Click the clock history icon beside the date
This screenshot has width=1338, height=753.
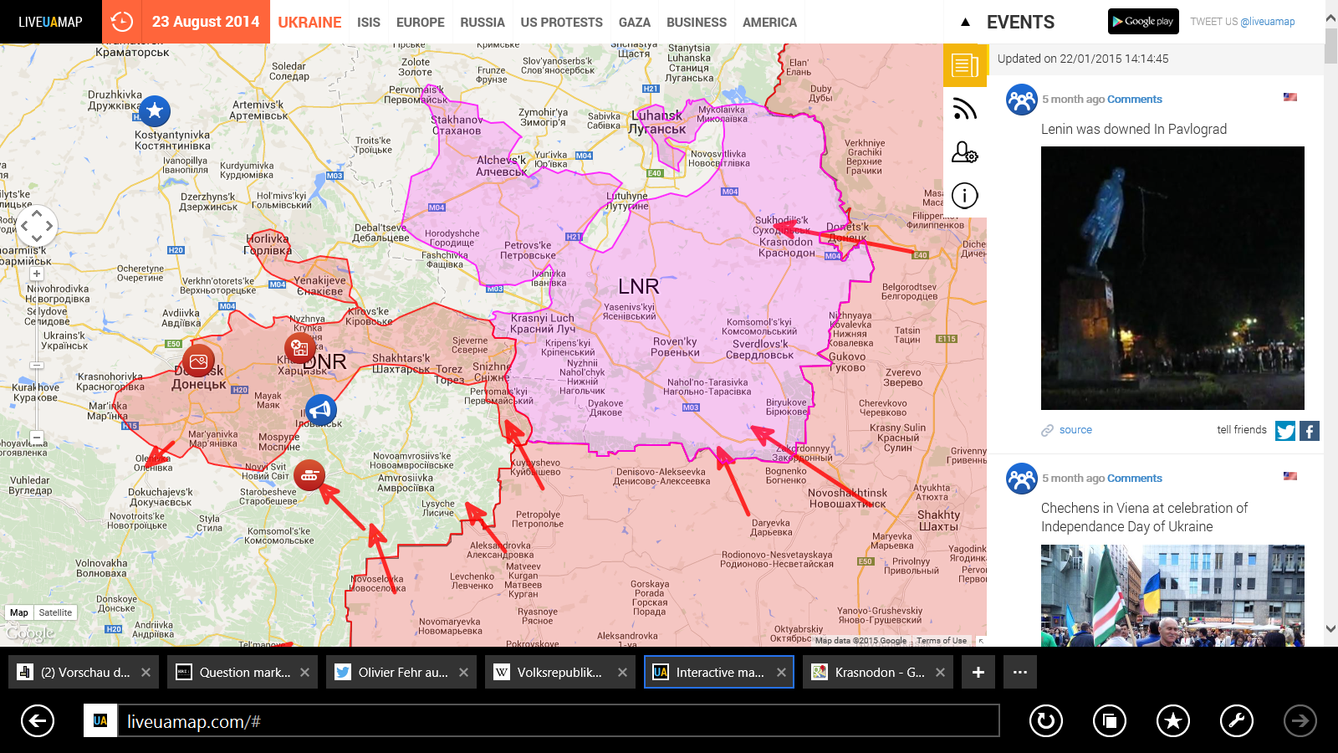click(122, 22)
